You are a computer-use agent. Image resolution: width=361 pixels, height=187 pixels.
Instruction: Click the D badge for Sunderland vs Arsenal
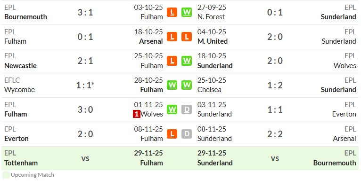tap(187, 134)
